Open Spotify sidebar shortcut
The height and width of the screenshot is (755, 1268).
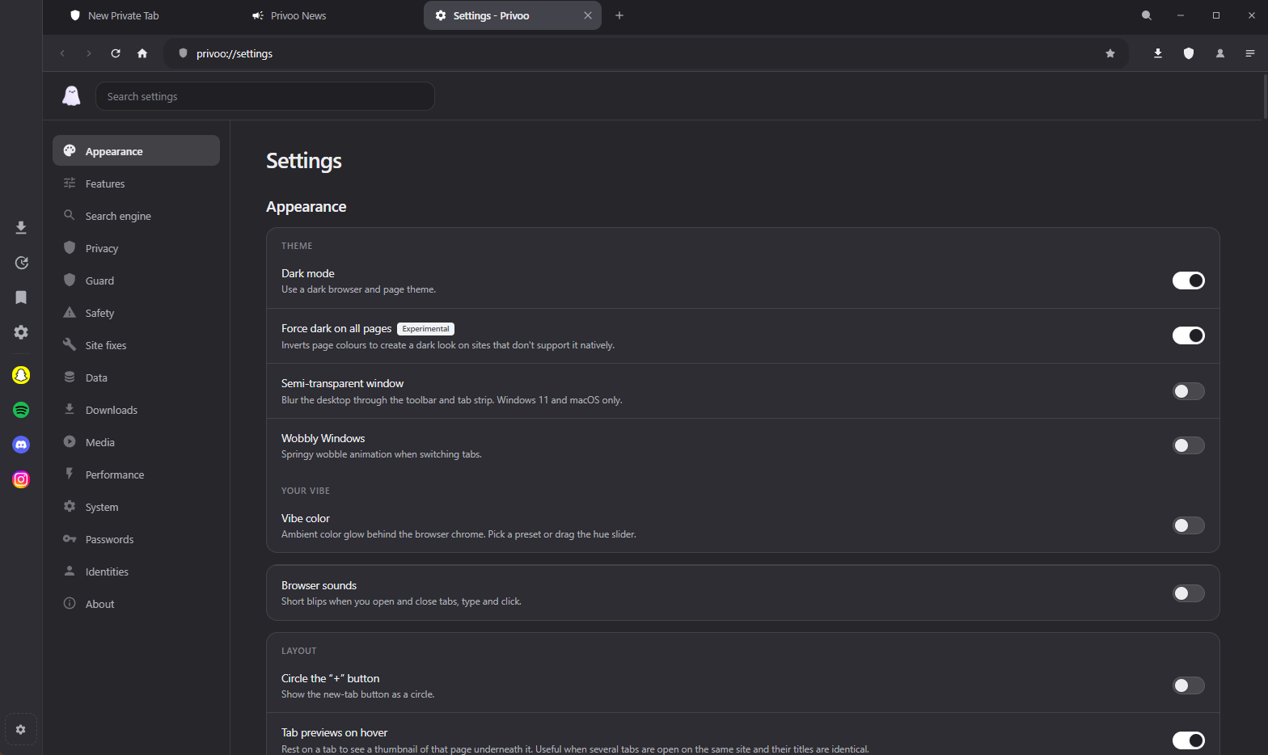coord(21,410)
